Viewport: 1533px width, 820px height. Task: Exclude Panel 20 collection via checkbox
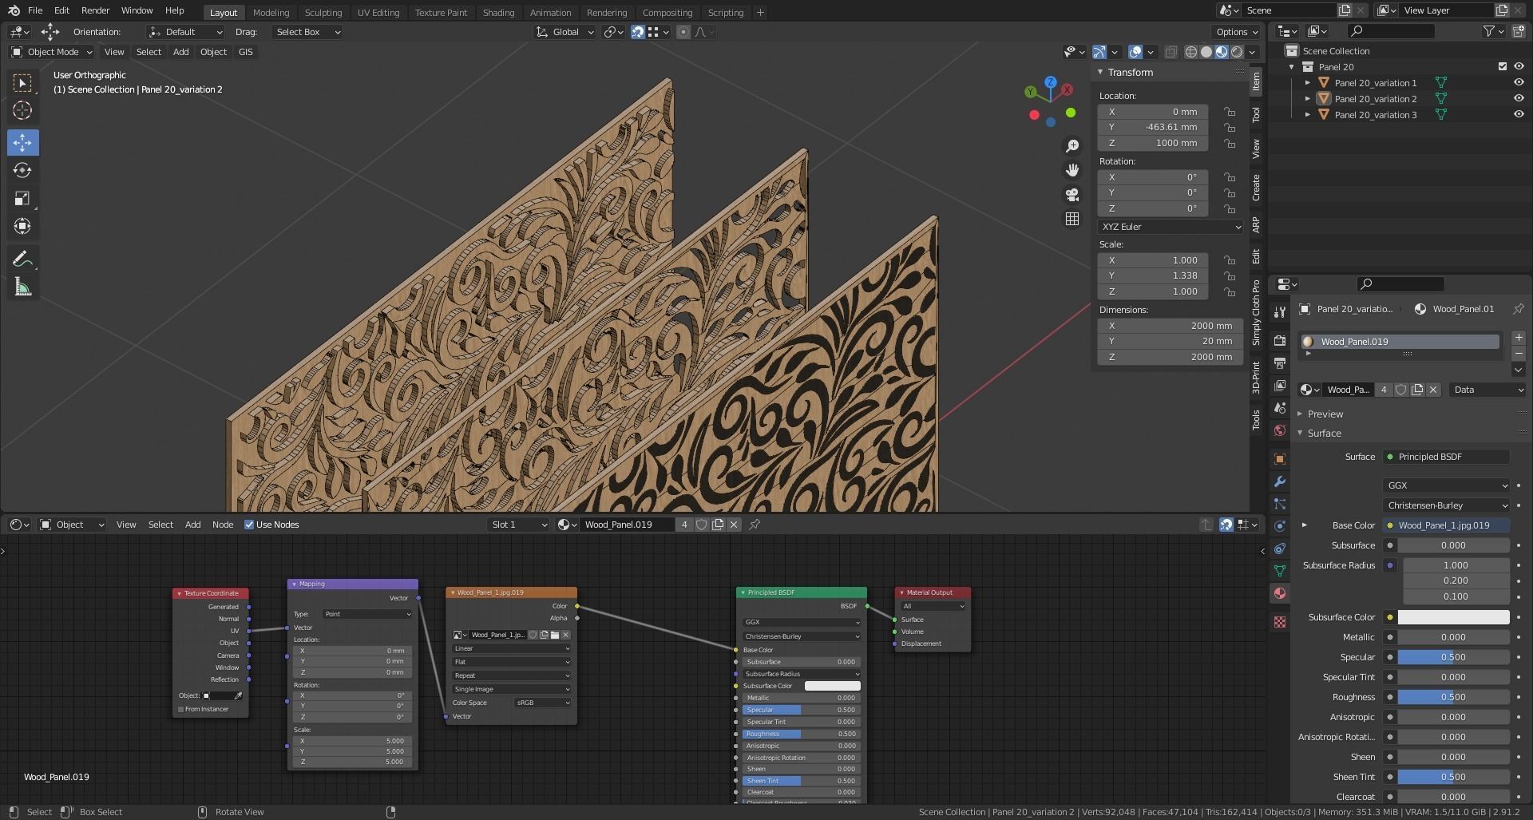(x=1502, y=67)
